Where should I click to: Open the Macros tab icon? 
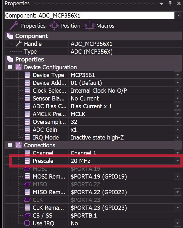tap(90, 26)
